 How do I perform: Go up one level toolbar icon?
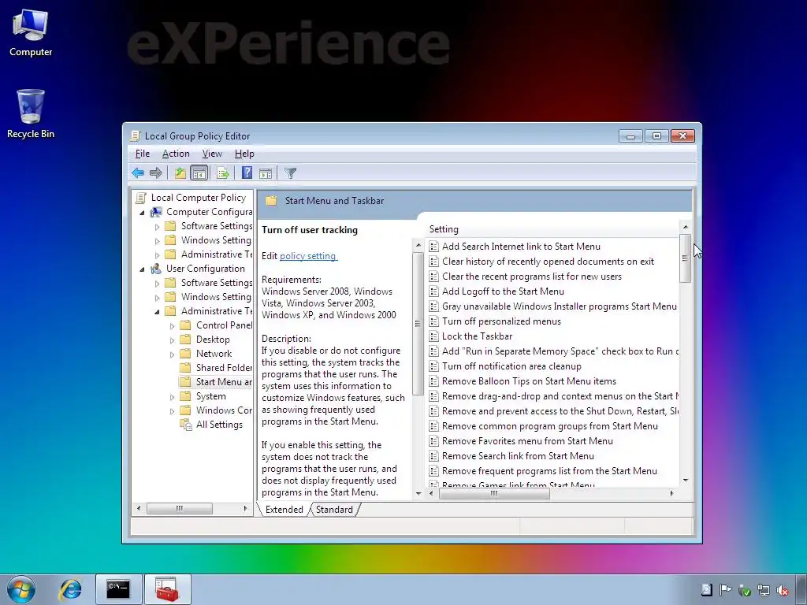point(180,173)
